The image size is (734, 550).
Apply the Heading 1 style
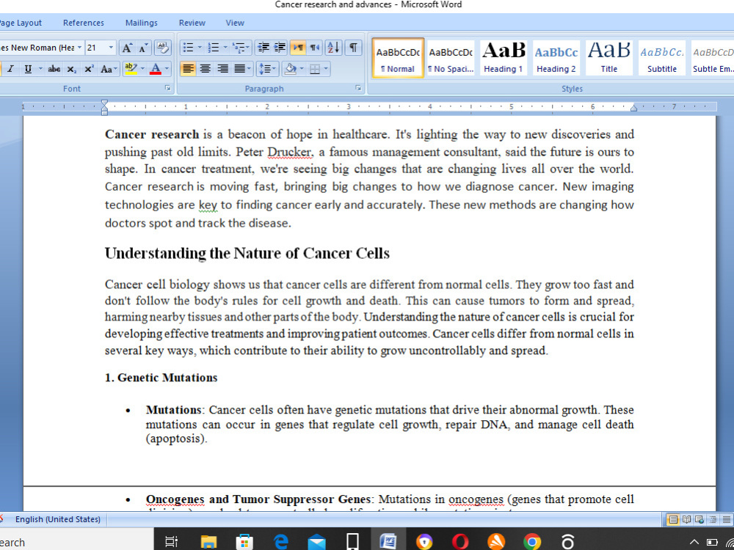point(504,58)
